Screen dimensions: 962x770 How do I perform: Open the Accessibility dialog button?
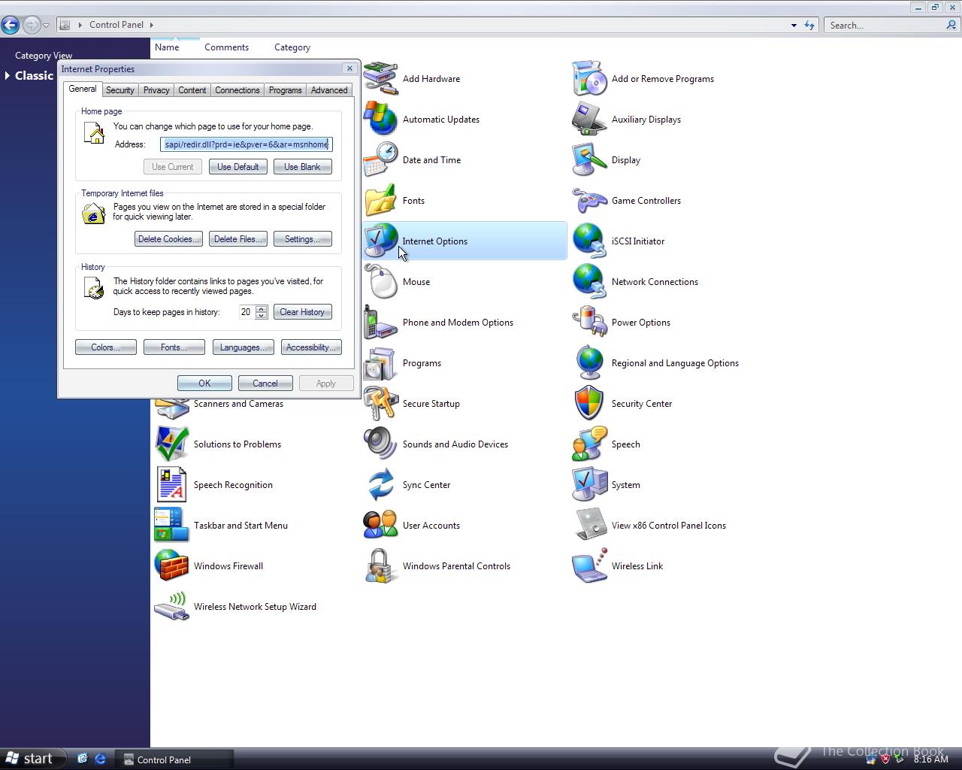pyautogui.click(x=311, y=347)
